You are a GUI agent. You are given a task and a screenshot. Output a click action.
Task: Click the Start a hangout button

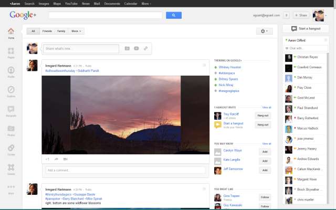[x=306, y=28]
